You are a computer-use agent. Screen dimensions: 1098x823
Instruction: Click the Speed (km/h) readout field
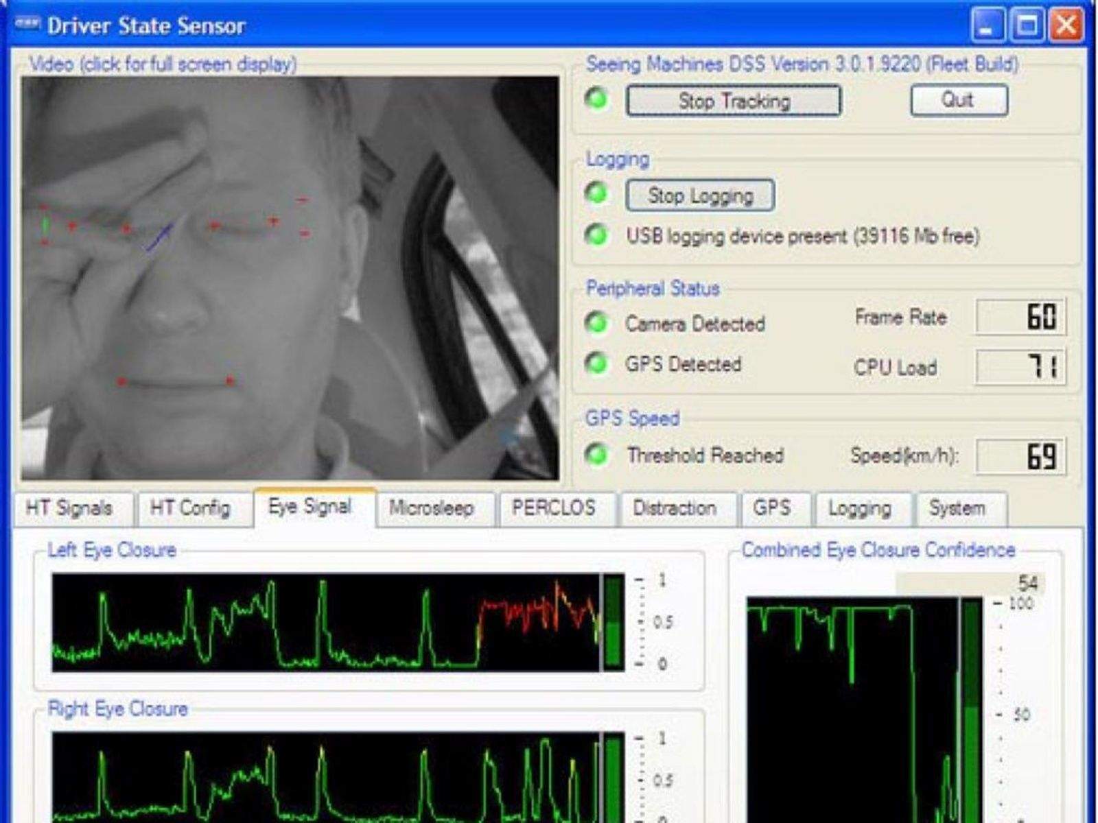coord(1020,456)
